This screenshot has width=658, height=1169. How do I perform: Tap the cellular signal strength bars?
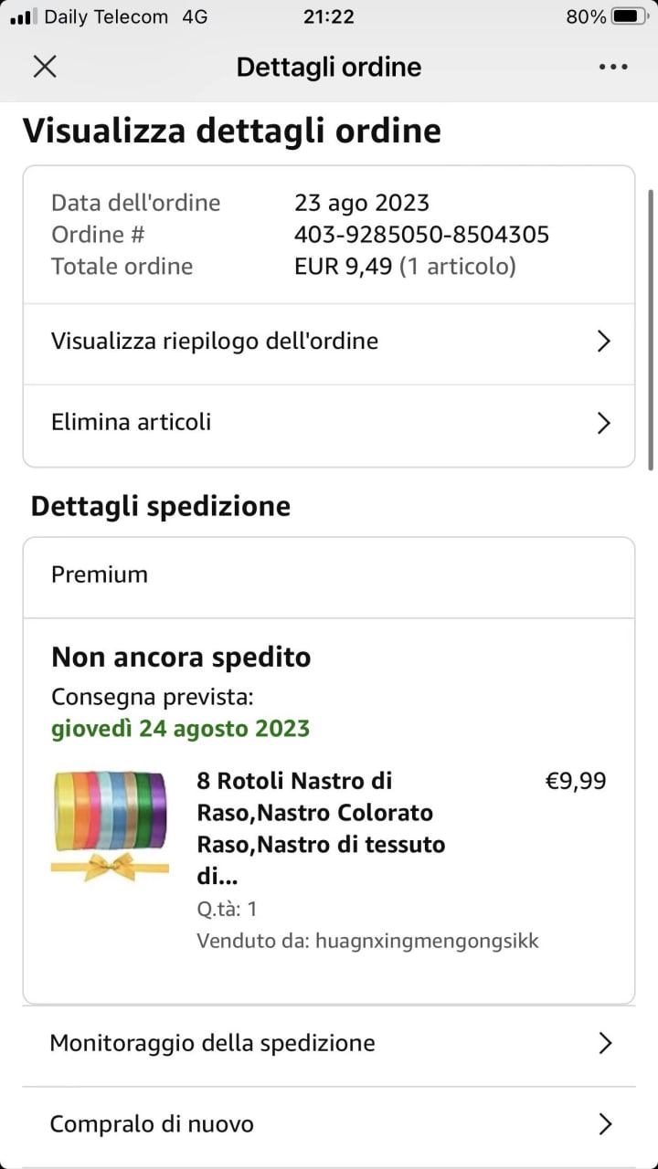(x=24, y=16)
